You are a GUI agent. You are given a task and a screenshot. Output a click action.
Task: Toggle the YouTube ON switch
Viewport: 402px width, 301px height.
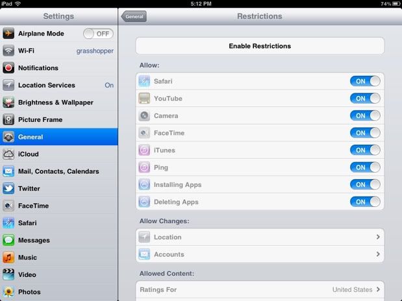pos(365,99)
